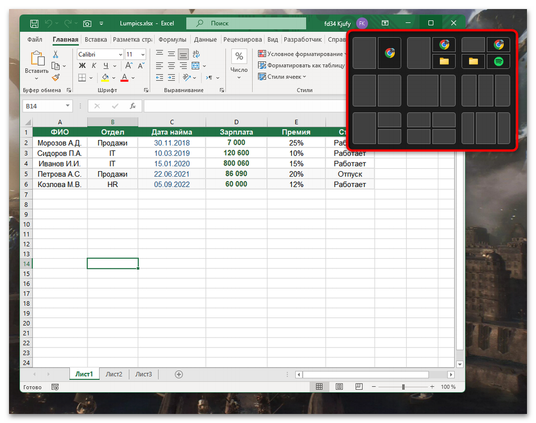Viewport: 536px width, 423px height.
Task: Toggle bold formatting Ж button
Action: (x=82, y=66)
